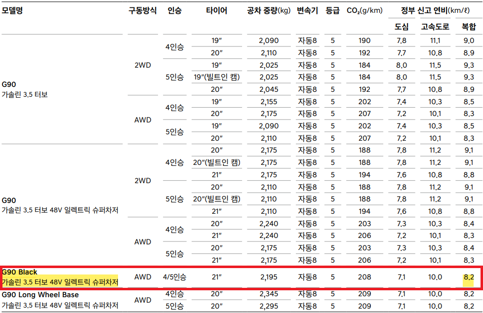Click the city value in the 2,345 kg row
The image size is (483, 313).
pos(402,294)
